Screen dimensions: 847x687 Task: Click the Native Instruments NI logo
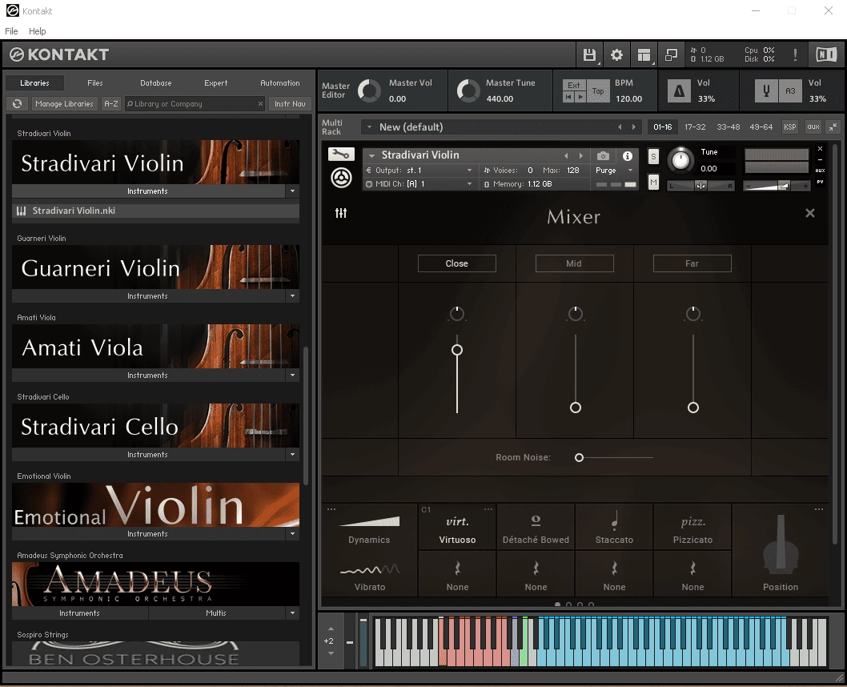point(826,54)
